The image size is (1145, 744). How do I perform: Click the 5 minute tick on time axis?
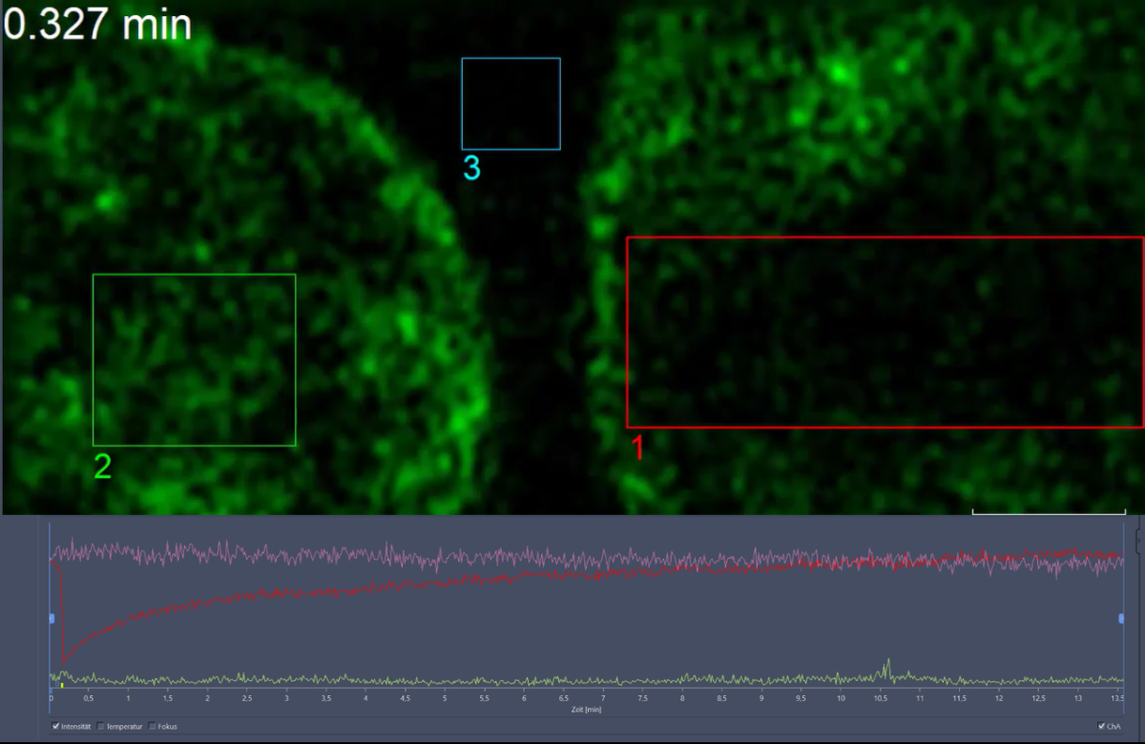444,698
